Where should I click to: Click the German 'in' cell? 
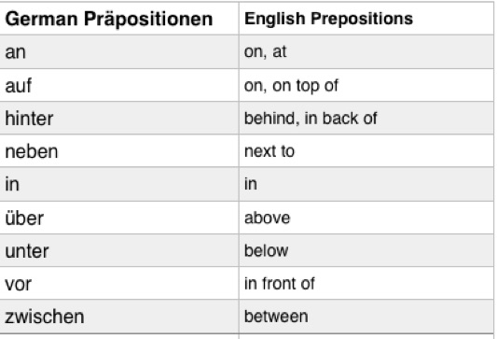(119, 184)
